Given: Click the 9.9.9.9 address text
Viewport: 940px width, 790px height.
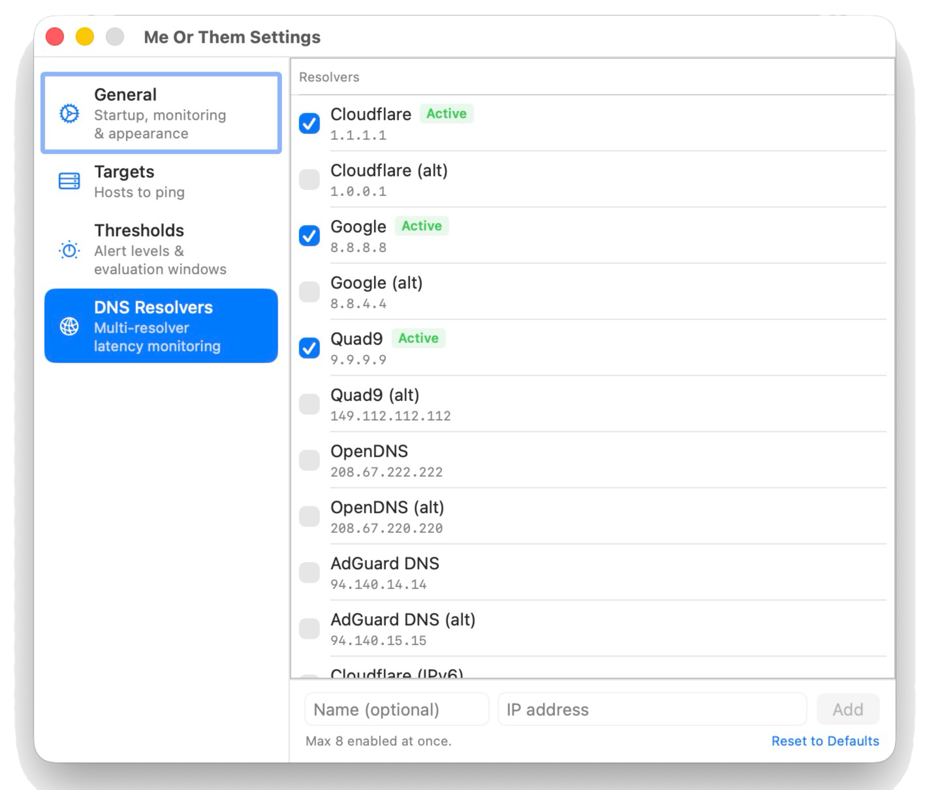Looking at the screenshot, I should pos(358,360).
